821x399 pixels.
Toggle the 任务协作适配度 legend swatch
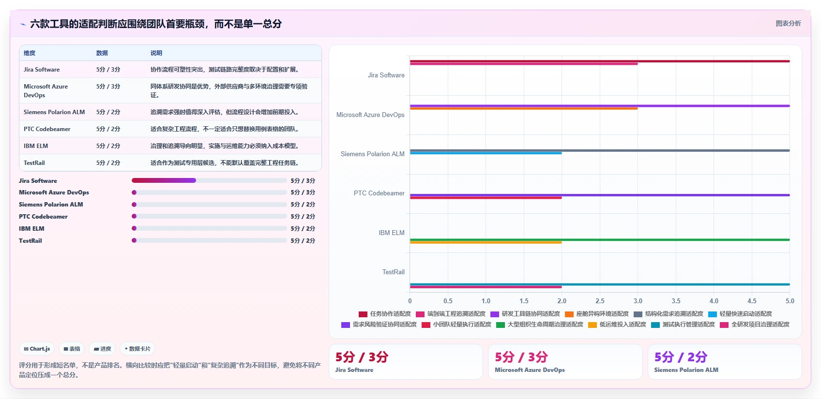tap(363, 314)
